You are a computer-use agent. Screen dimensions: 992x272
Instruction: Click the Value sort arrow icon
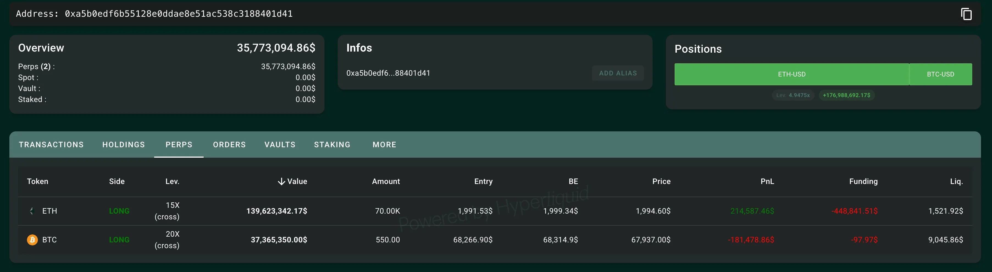pyautogui.click(x=281, y=181)
